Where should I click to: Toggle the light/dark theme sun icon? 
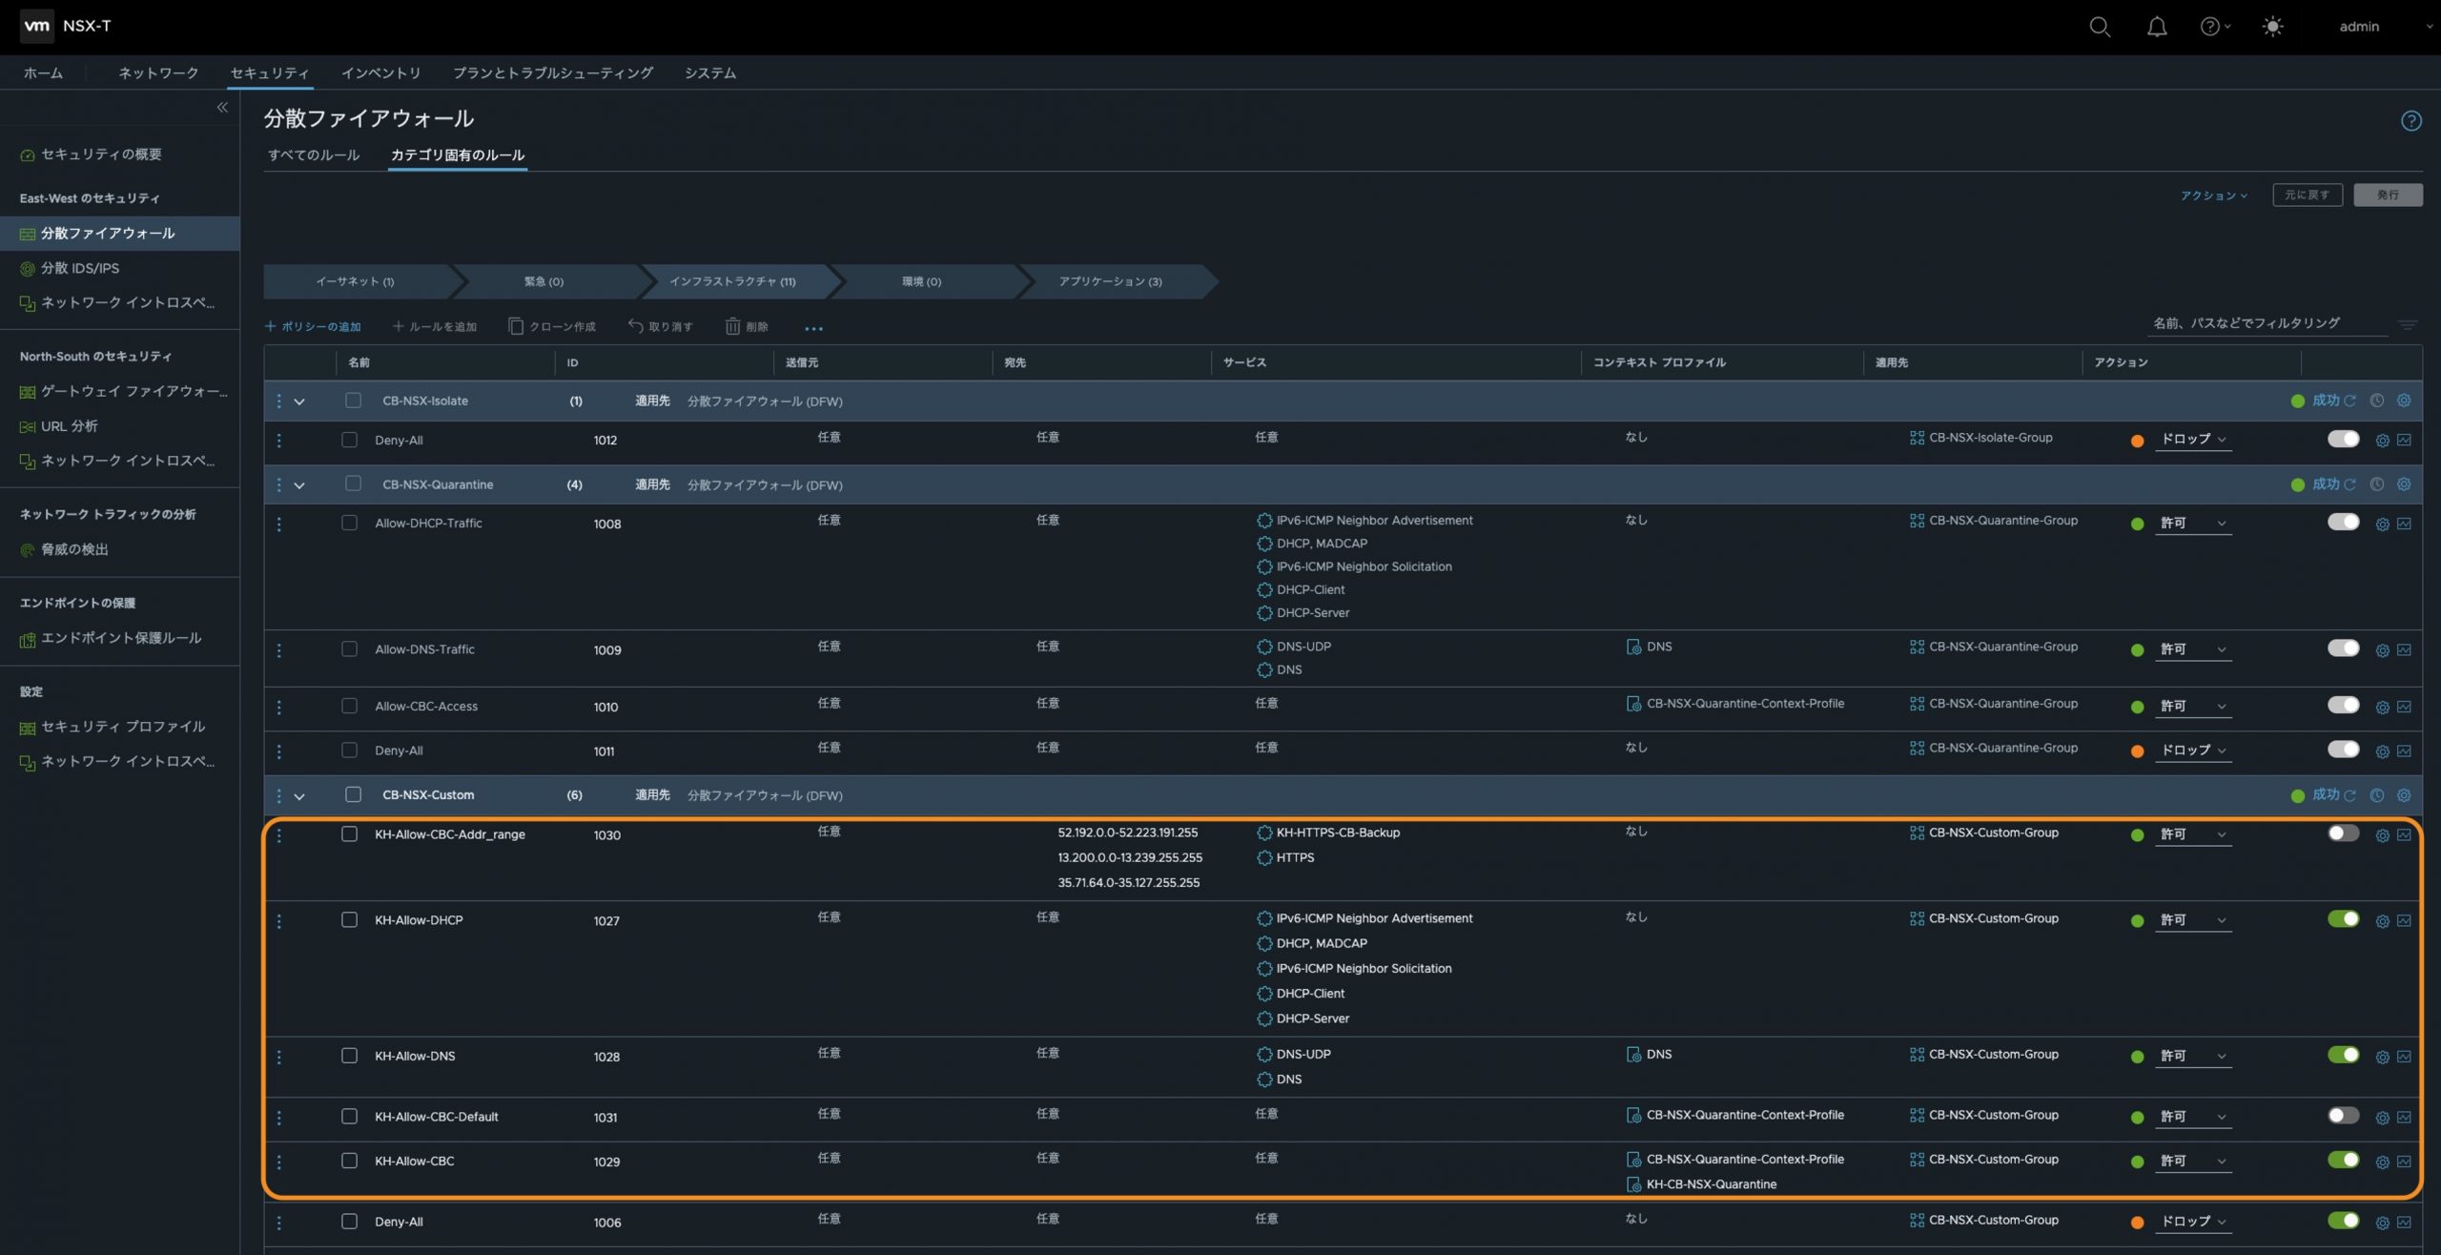[x=2272, y=27]
